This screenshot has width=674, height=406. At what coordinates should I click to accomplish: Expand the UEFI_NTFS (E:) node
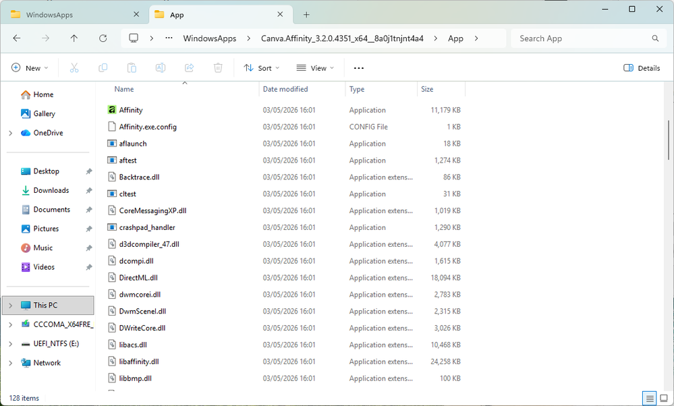point(11,344)
